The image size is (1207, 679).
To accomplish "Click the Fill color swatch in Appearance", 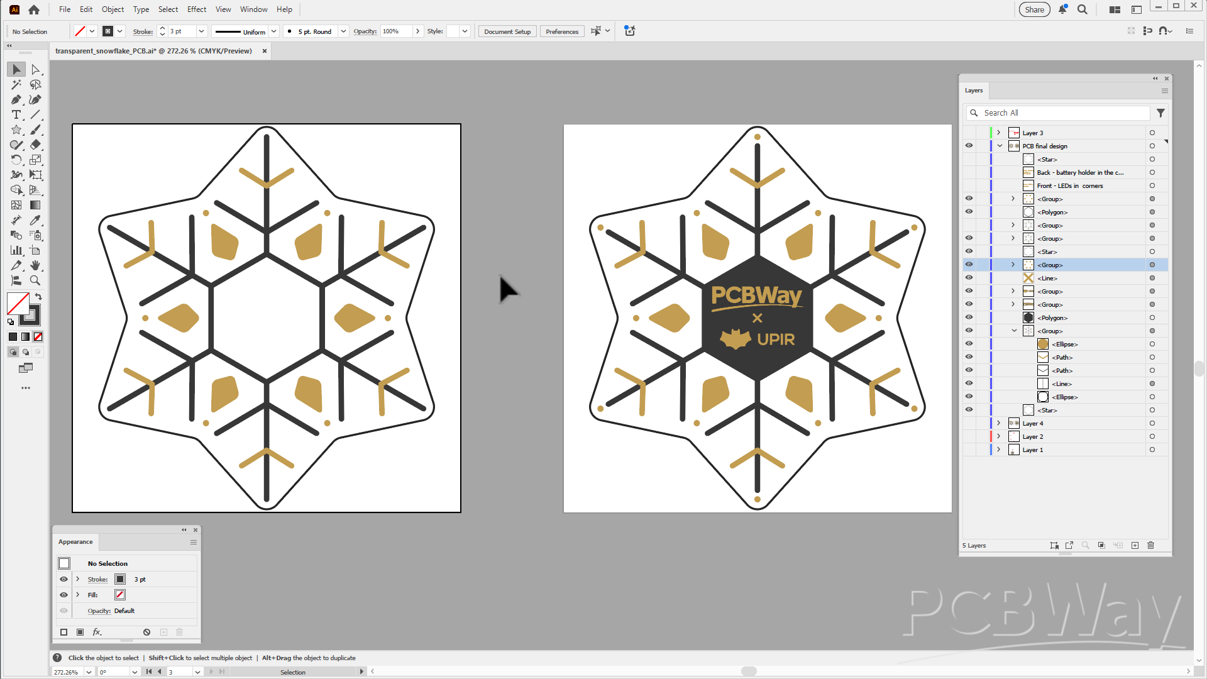I will pos(120,595).
